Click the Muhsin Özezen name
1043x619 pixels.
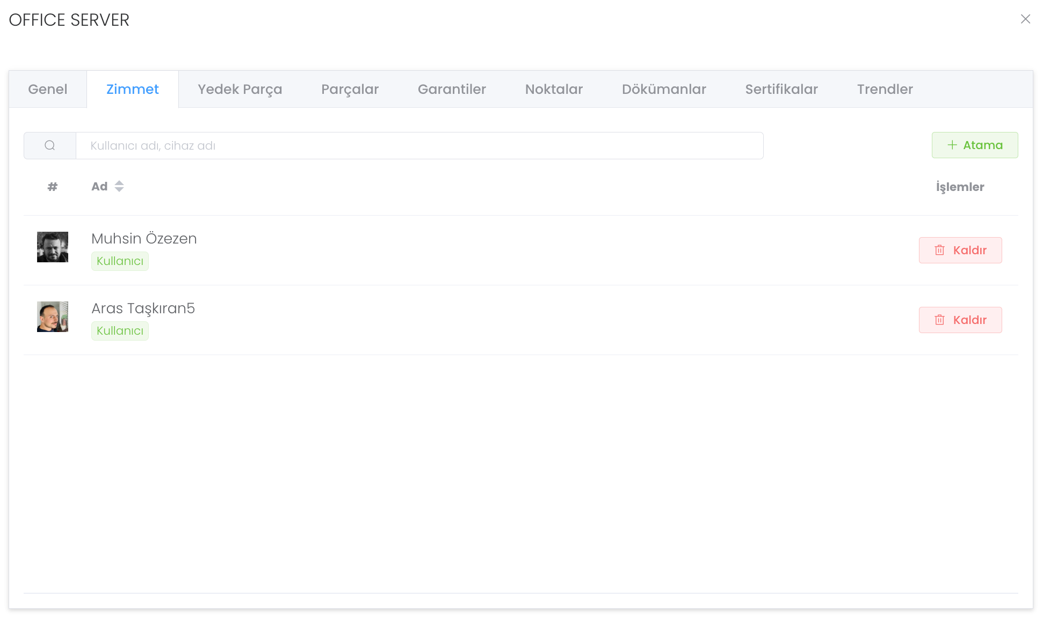point(144,239)
